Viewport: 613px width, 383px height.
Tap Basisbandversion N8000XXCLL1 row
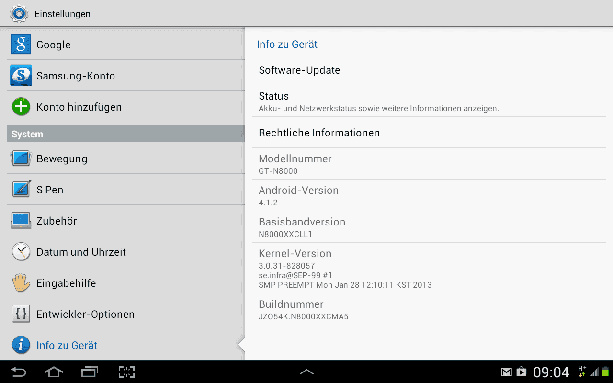pos(429,227)
